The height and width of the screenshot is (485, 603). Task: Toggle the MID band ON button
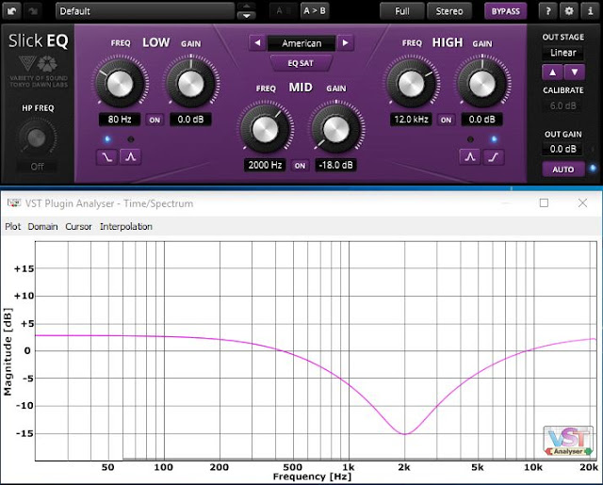tap(300, 166)
